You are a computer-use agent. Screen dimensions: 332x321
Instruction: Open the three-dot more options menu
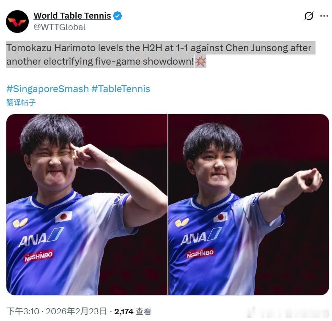point(324,16)
